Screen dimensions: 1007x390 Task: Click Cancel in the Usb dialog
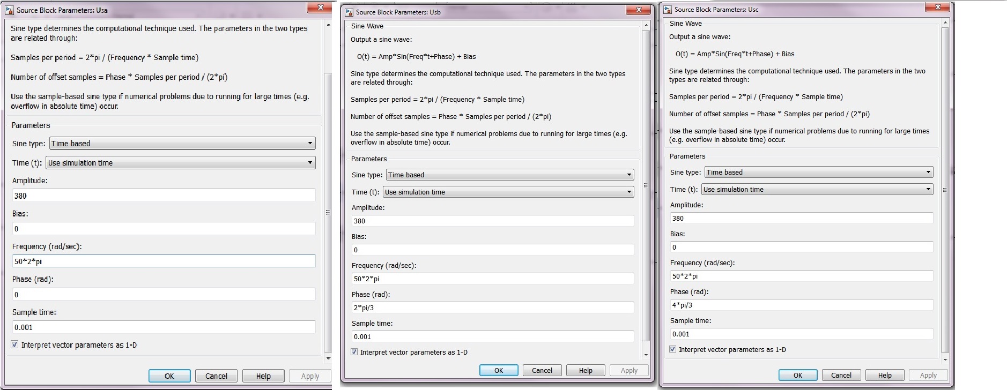(x=542, y=370)
